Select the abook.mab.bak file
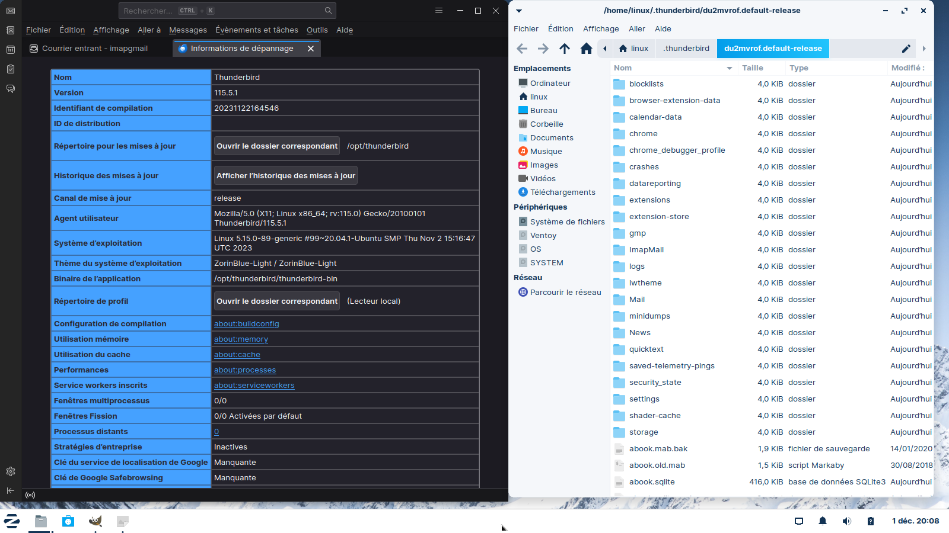Image resolution: width=949 pixels, height=533 pixels. pyautogui.click(x=658, y=449)
